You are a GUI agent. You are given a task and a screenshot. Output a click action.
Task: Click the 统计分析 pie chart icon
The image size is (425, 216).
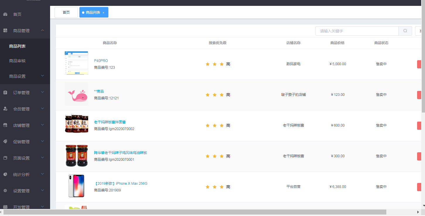click(5, 174)
